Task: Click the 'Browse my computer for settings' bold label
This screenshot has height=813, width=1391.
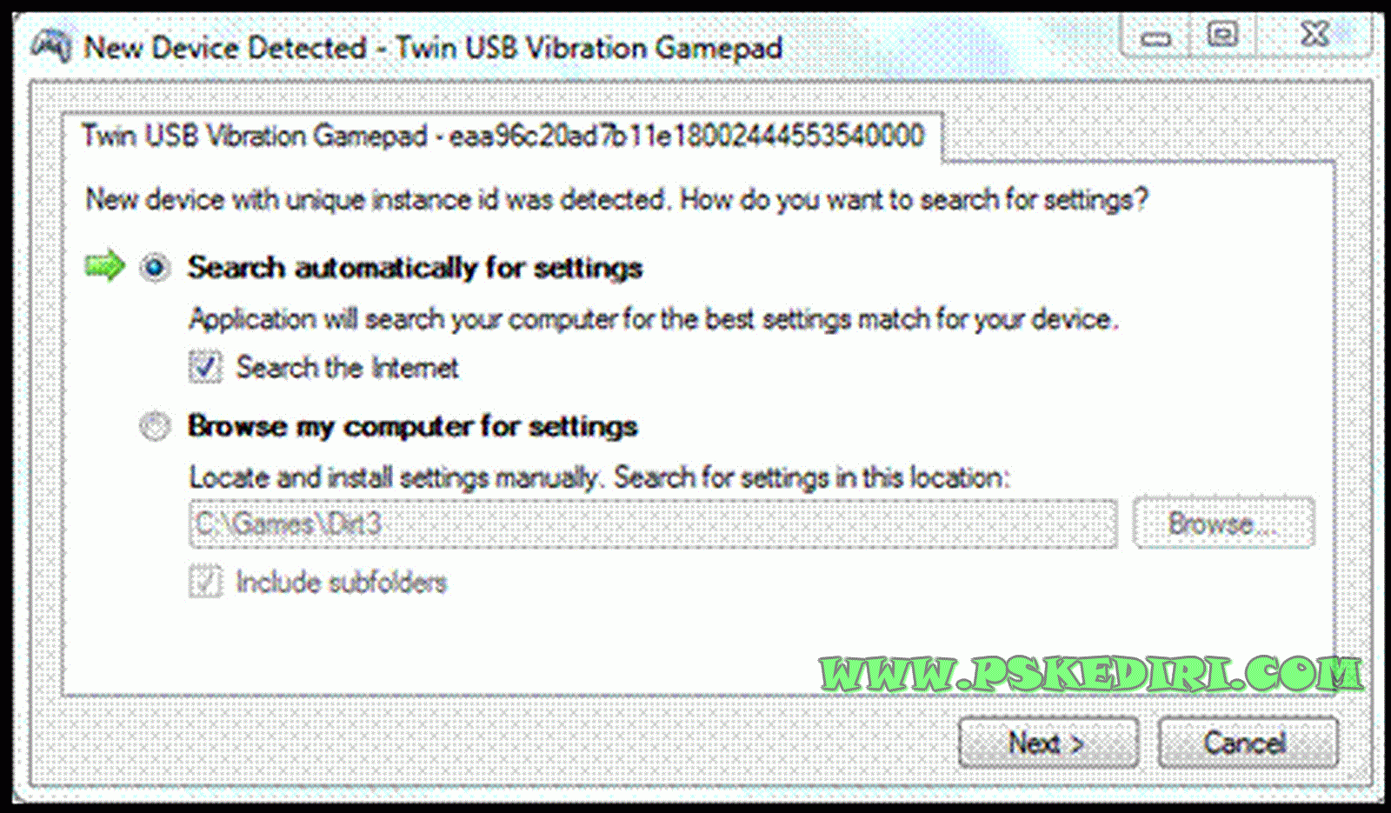Action: pyautogui.click(x=413, y=427)
